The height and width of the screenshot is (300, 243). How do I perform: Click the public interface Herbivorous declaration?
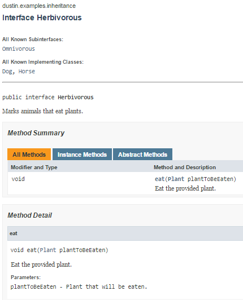(48, 97)
